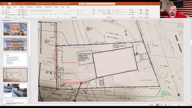This screenshot has width=192, height=108.
Task: Open the Copy dropdown arrow
Action: pos(11,12)
